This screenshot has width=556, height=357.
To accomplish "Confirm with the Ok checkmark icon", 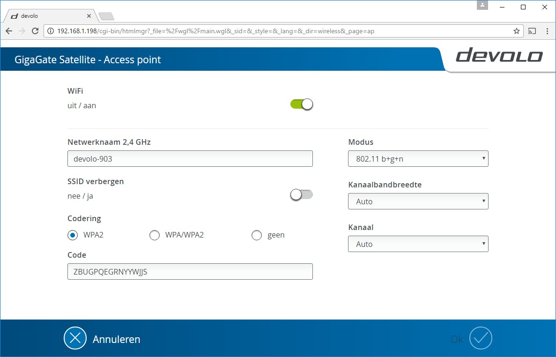I will [x=481, y=338].
